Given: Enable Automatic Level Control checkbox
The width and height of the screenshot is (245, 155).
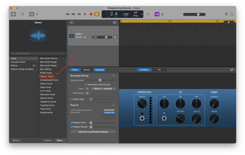Looking at the screenshot, I should tap(86, 85).
